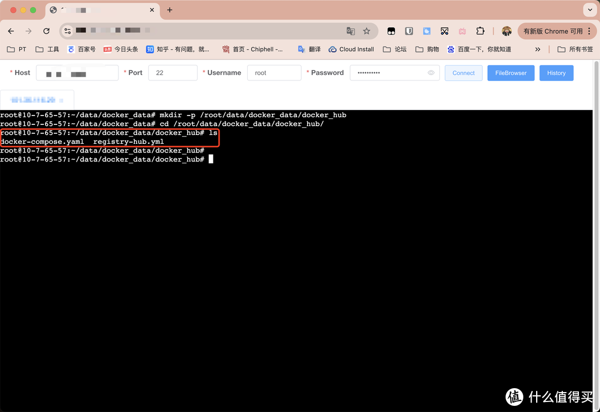Close the session tab via small x
Viewport: 600px width, 412px height.
pos(61,101)
